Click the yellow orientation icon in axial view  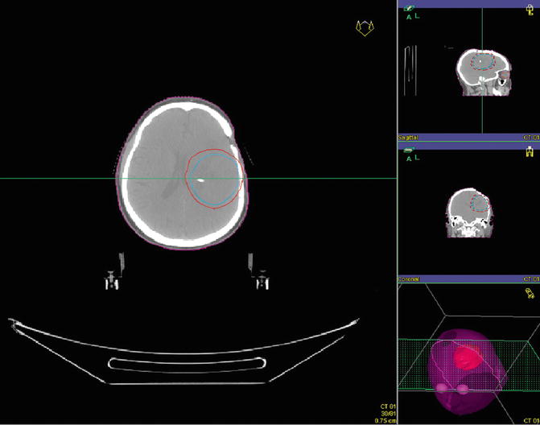(x=365, y=28)
